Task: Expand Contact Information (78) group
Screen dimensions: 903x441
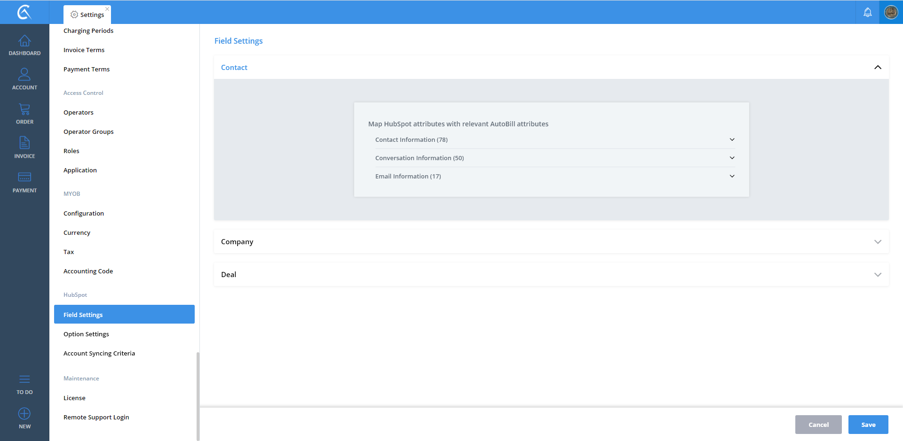Action: pos(732,139)
